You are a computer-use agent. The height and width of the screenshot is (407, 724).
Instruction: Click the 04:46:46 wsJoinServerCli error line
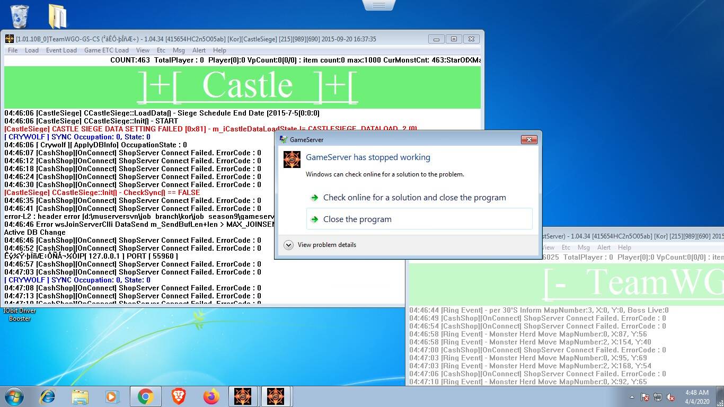coord(139,224)
